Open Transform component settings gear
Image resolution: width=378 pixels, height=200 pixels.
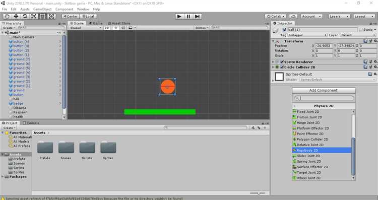375,41
